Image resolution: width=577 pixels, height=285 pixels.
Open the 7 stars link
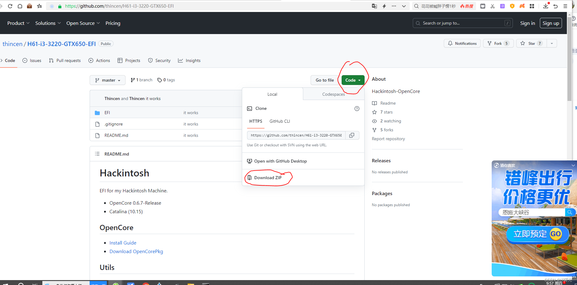[382, 112]
